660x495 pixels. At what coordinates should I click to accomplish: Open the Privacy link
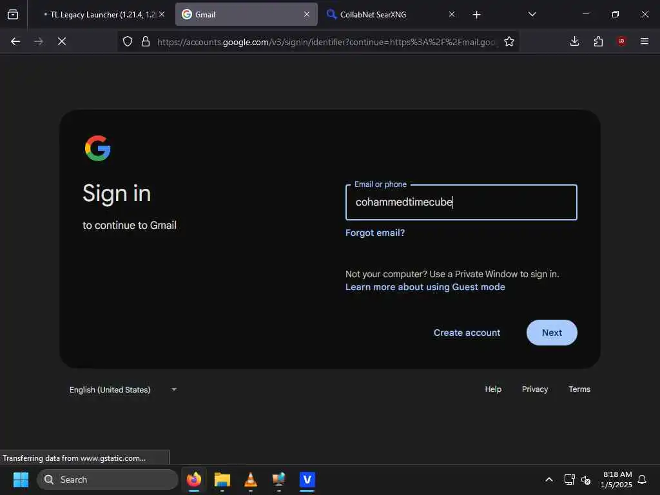(535, 389)
